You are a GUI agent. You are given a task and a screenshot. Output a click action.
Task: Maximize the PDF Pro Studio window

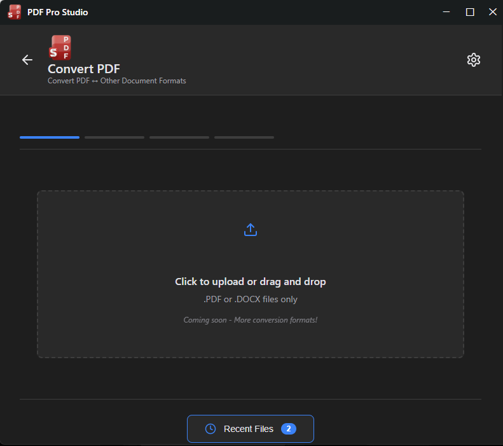(x=470, y=12)
